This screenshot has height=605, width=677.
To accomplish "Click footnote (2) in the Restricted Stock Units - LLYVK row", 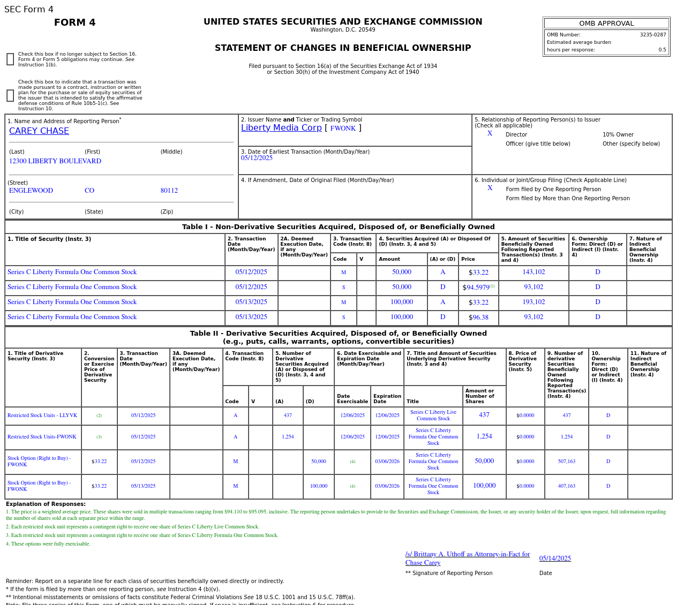I will pos(99,415).
